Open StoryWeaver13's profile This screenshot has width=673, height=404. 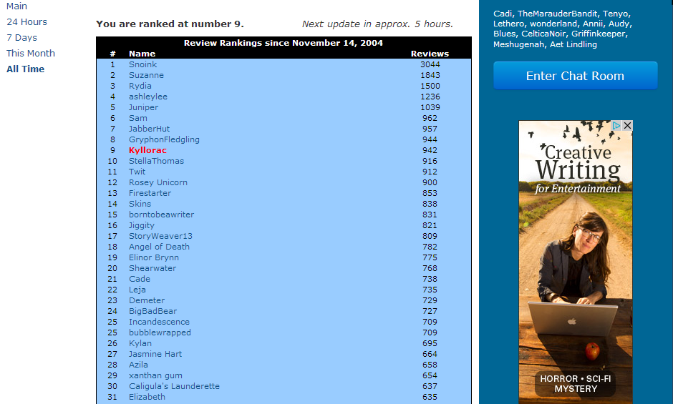click(x=160, y=236)
